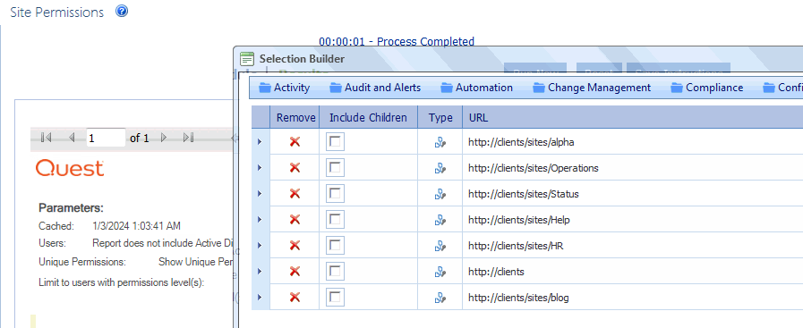Click the Type column header
This screenshot has width=803, height=328.
440,117
